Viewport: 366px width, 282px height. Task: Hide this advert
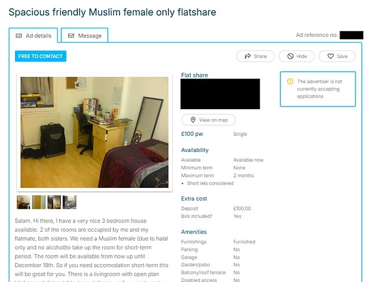[x=297, y=56]
